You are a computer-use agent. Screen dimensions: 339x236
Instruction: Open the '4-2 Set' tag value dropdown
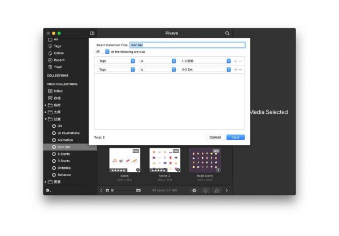(x=206, y=70)
